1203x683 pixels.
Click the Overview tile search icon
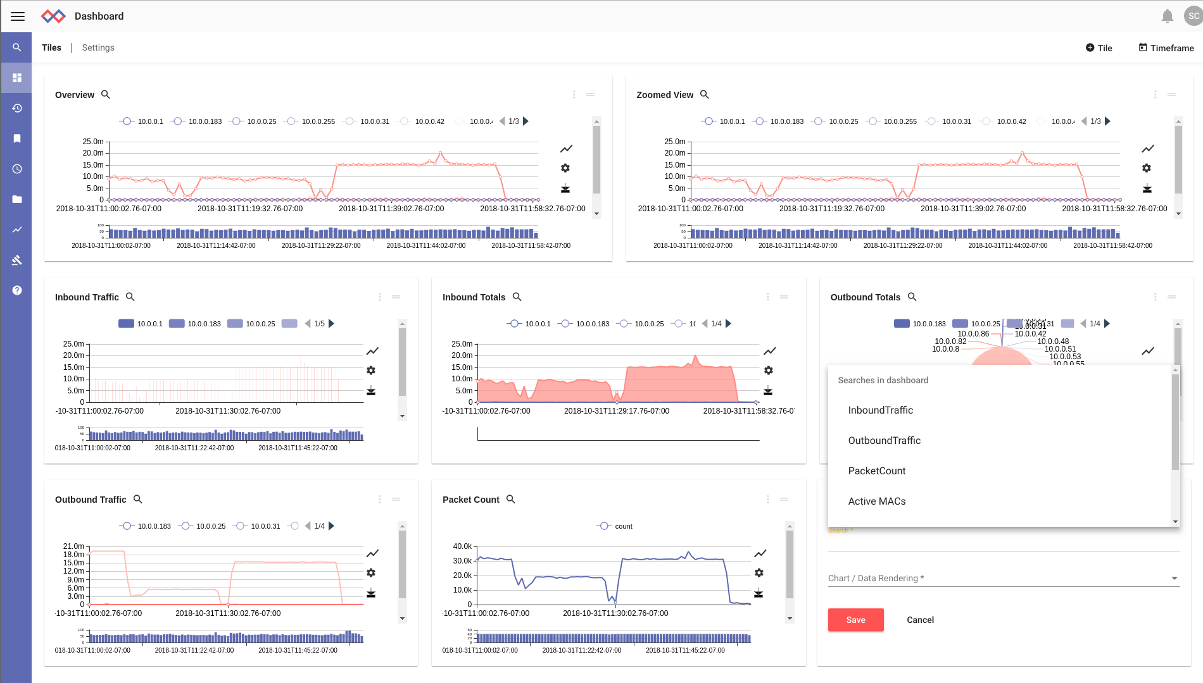[x=106, y=94]
